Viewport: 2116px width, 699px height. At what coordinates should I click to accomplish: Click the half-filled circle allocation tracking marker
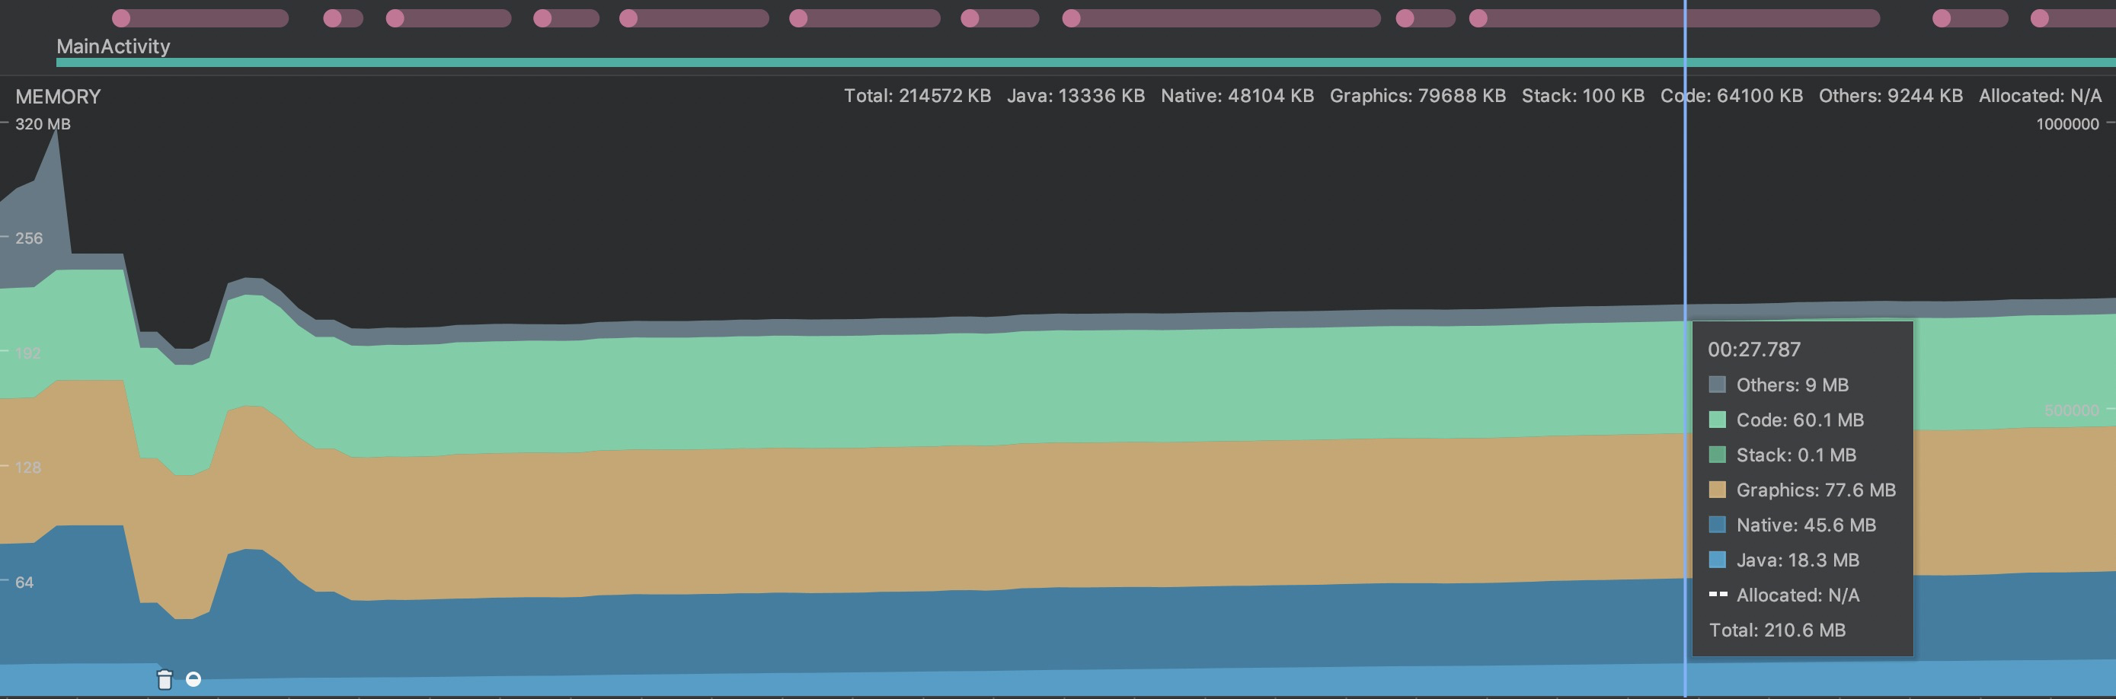(194, 679)
